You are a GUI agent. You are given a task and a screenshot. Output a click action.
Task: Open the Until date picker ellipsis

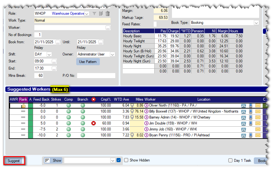(x=100, y=42)
